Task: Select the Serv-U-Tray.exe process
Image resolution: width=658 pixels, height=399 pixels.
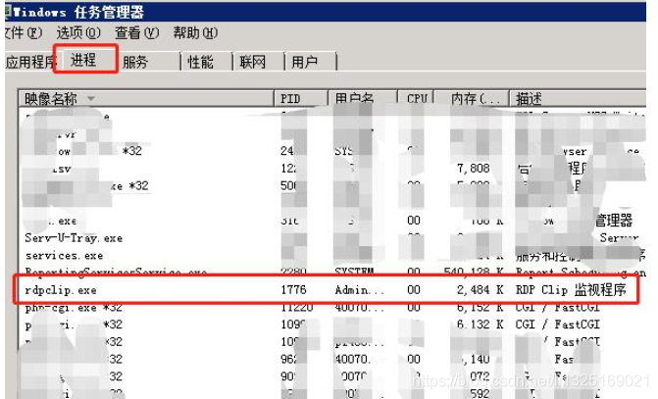Action: (x=74, y=238)
